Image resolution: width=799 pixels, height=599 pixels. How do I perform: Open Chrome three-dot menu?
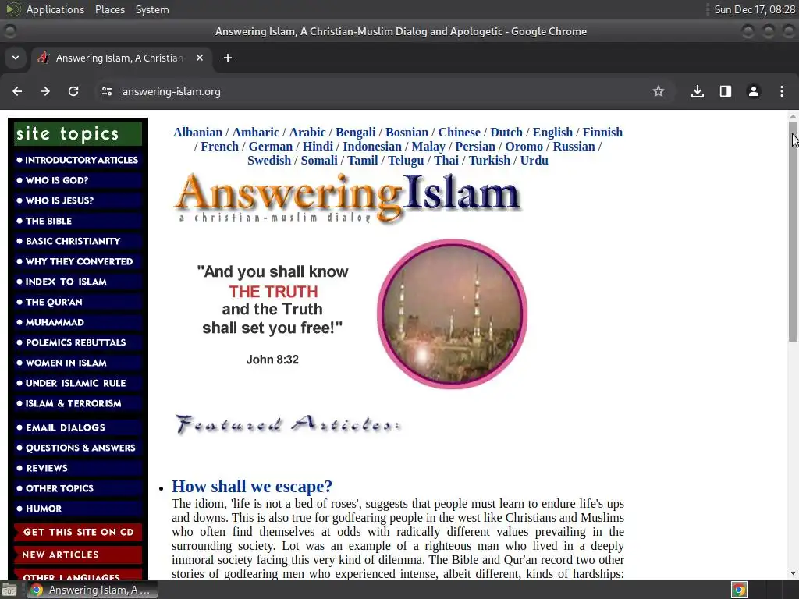[782, 91]
